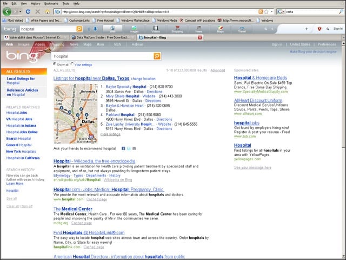Open the Help menu

click(76, 4)
